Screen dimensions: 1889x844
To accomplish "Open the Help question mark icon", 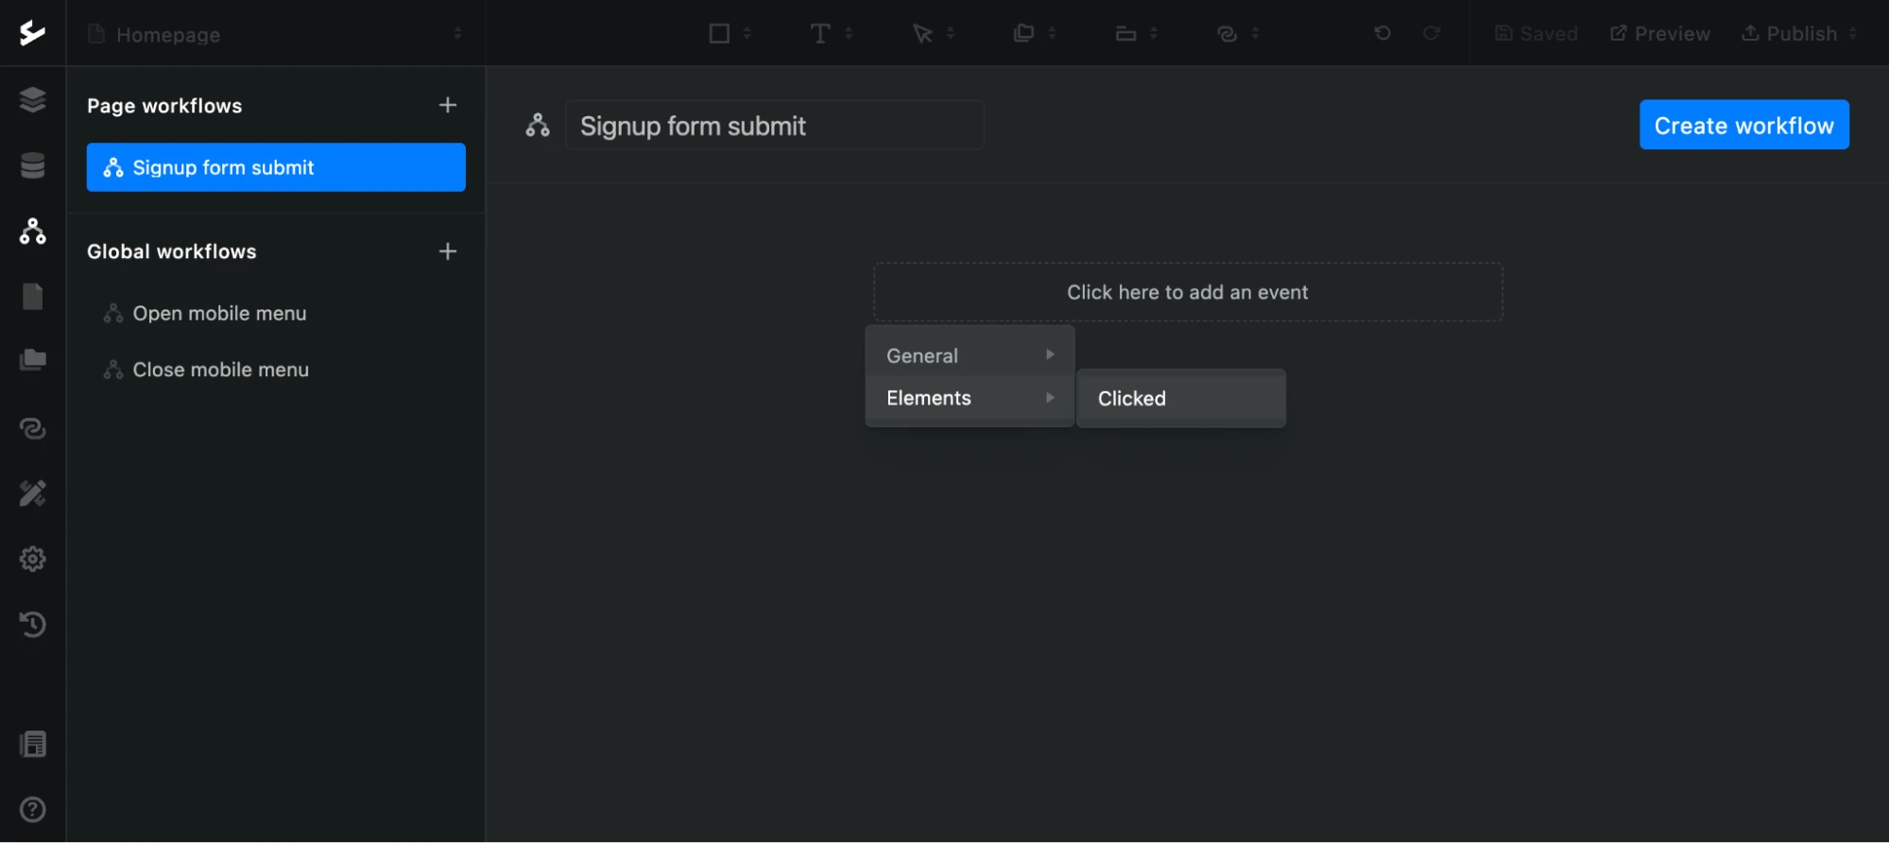I will pyautogui.click(x=33, y=810).
